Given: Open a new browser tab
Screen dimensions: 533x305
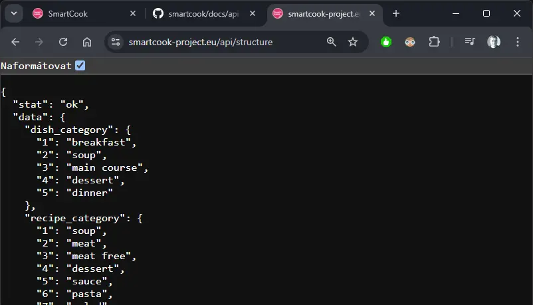Looking at the screenshot, I should click(396, 13).
